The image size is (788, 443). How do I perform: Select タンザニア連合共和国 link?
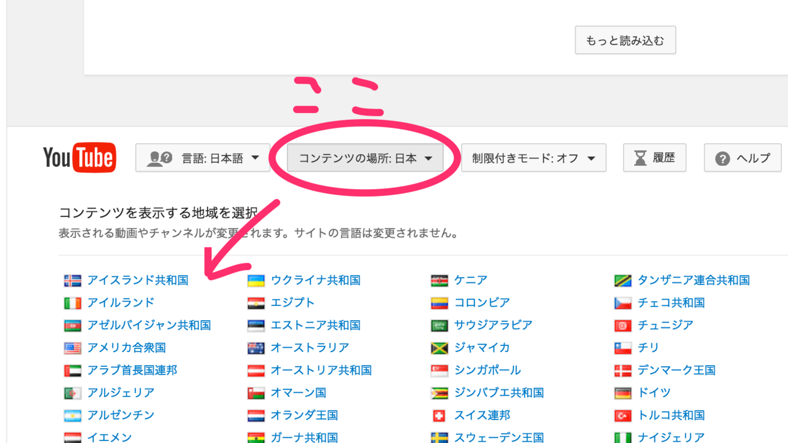[x=694, y=280]
